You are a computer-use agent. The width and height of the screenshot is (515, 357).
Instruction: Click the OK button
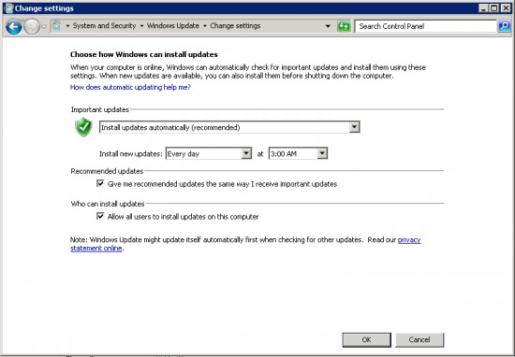[x=366, y=340]
